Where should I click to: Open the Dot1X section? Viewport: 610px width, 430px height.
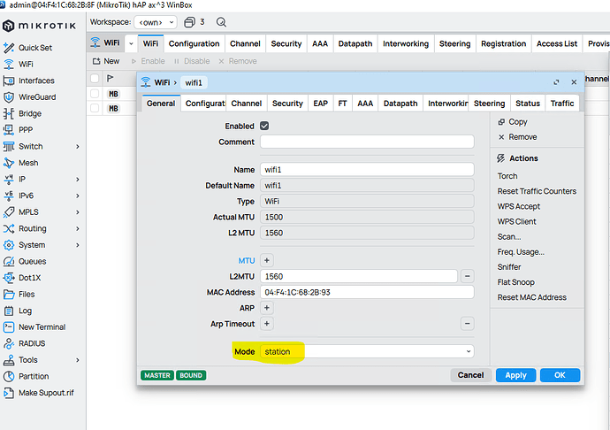coord(22,278)
